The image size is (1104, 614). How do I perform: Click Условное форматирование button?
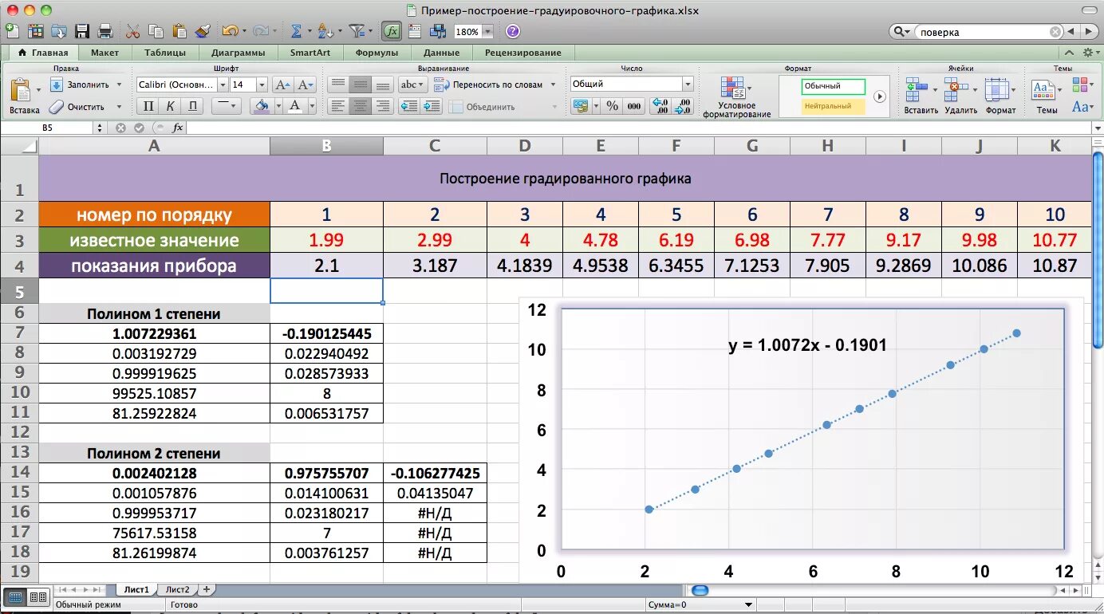(736, 97)
